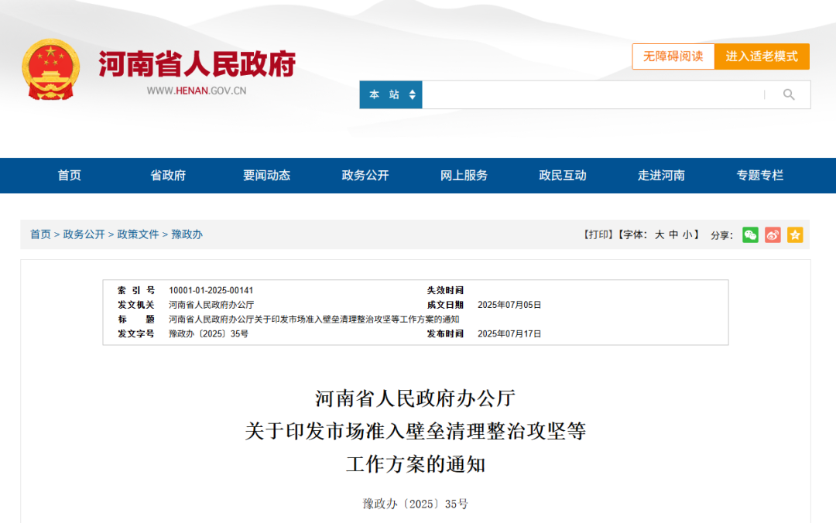
Task: Select 网上服务 from the navigation bar
Action: [x=463, y=176]
